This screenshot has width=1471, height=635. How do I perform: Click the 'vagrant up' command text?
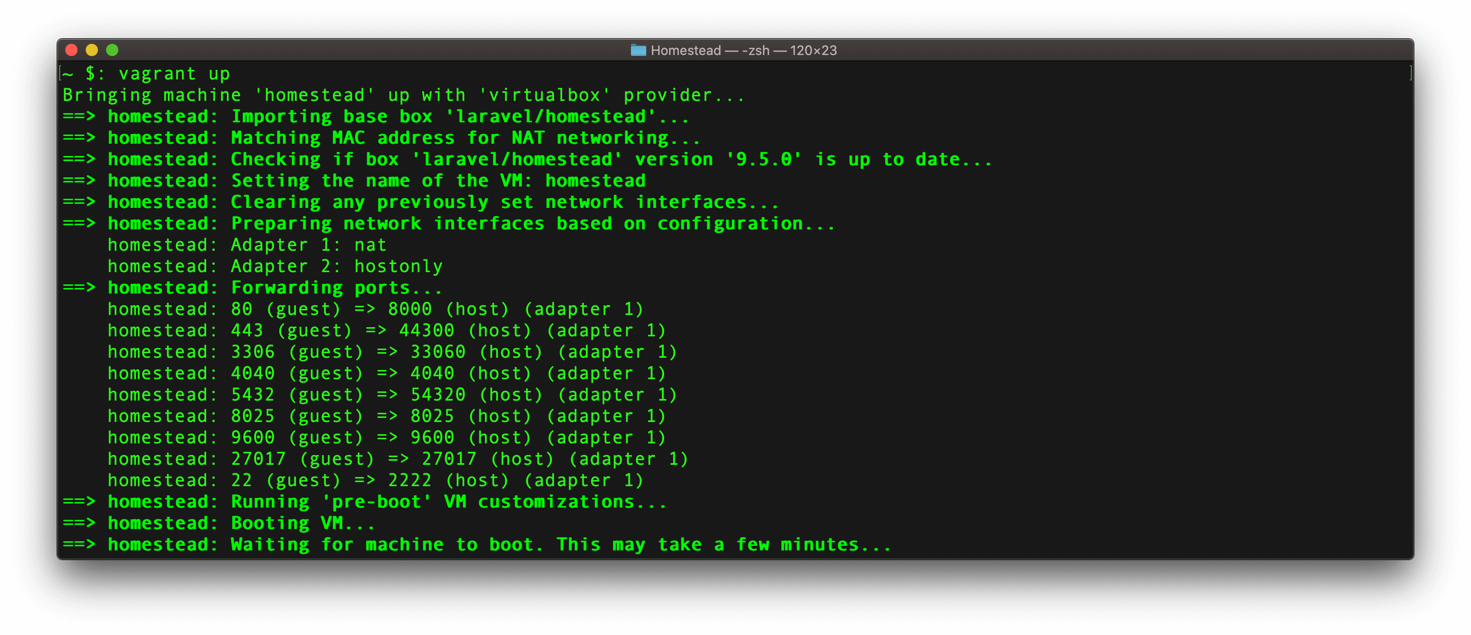coord(174,73)
